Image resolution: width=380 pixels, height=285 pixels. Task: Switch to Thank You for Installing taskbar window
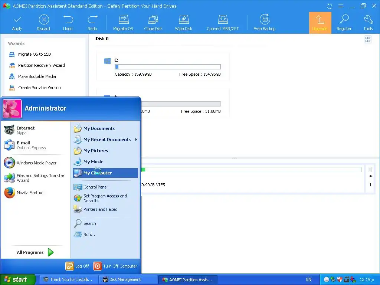[69, 280]
